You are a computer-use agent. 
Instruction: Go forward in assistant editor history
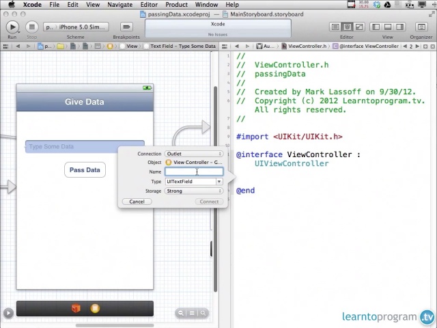(x=247, y=46)
